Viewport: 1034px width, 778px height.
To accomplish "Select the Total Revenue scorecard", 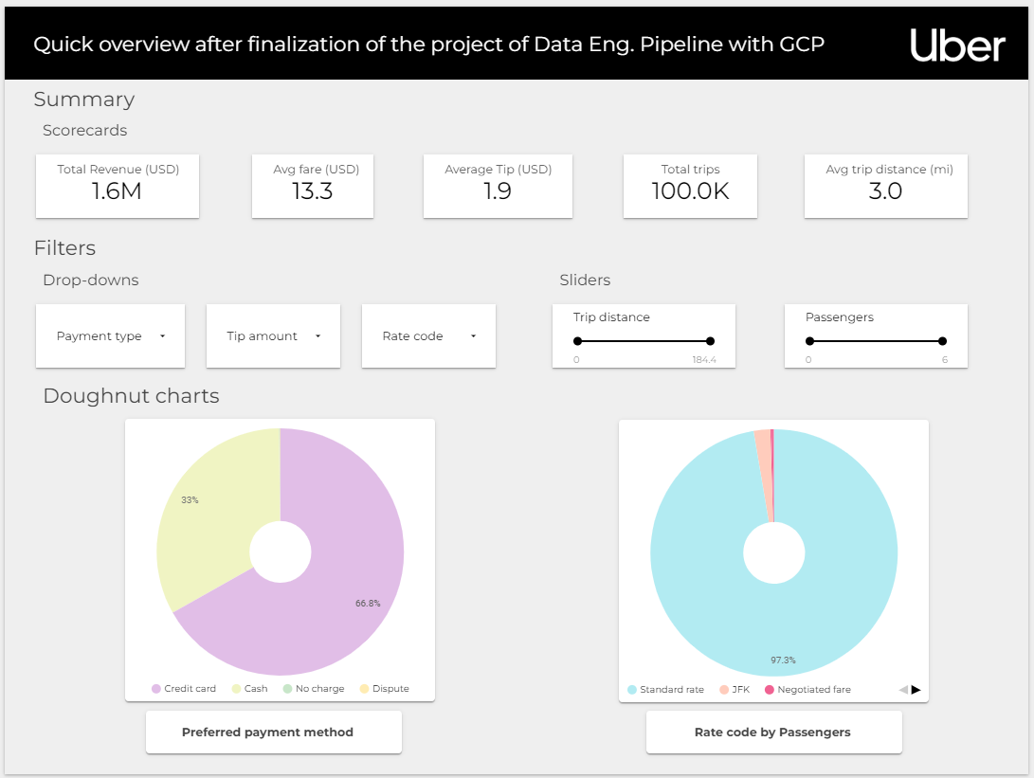I will point(117,186).
